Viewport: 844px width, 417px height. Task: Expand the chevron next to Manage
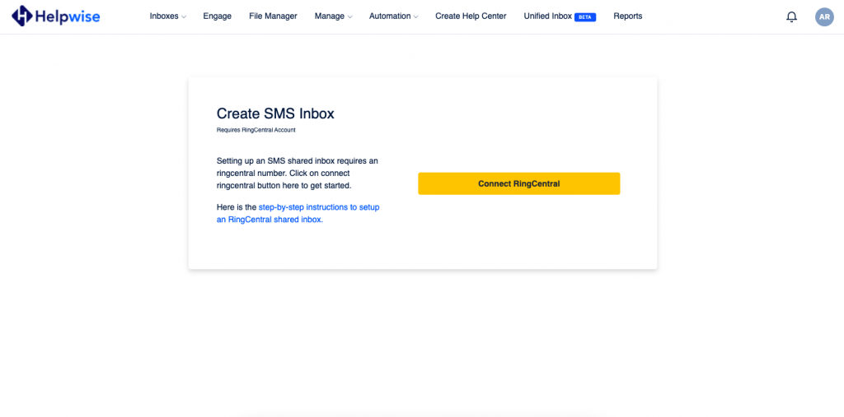pyautogui.click(x=349, y=17)
